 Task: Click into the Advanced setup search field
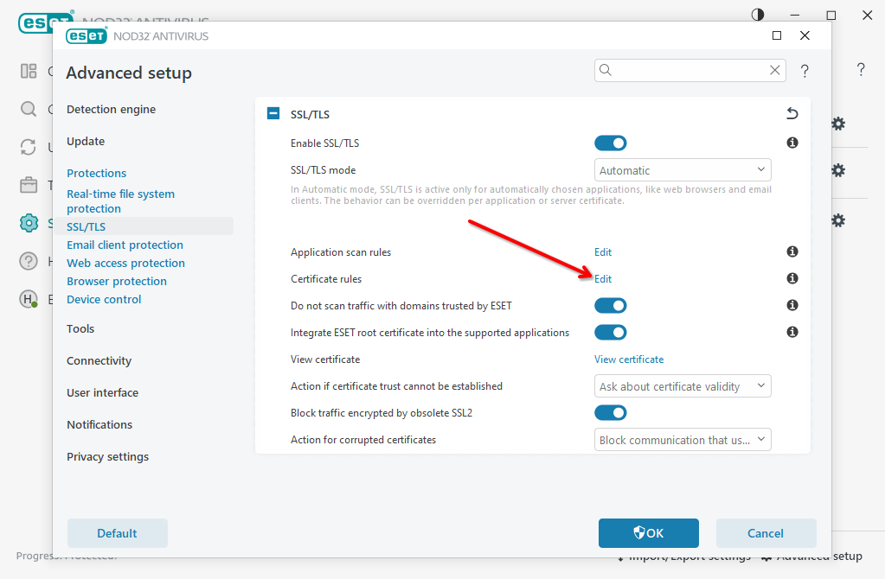click(689, 71)
